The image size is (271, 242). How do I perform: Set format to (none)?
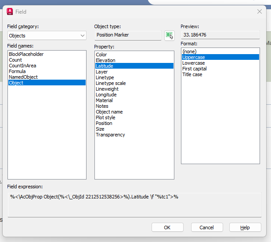[x=189, y=51]
